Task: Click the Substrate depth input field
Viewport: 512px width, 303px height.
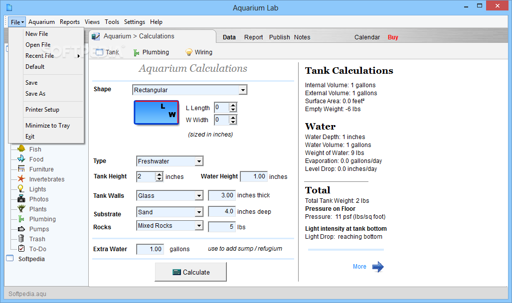Action: (x=222, y=212)
